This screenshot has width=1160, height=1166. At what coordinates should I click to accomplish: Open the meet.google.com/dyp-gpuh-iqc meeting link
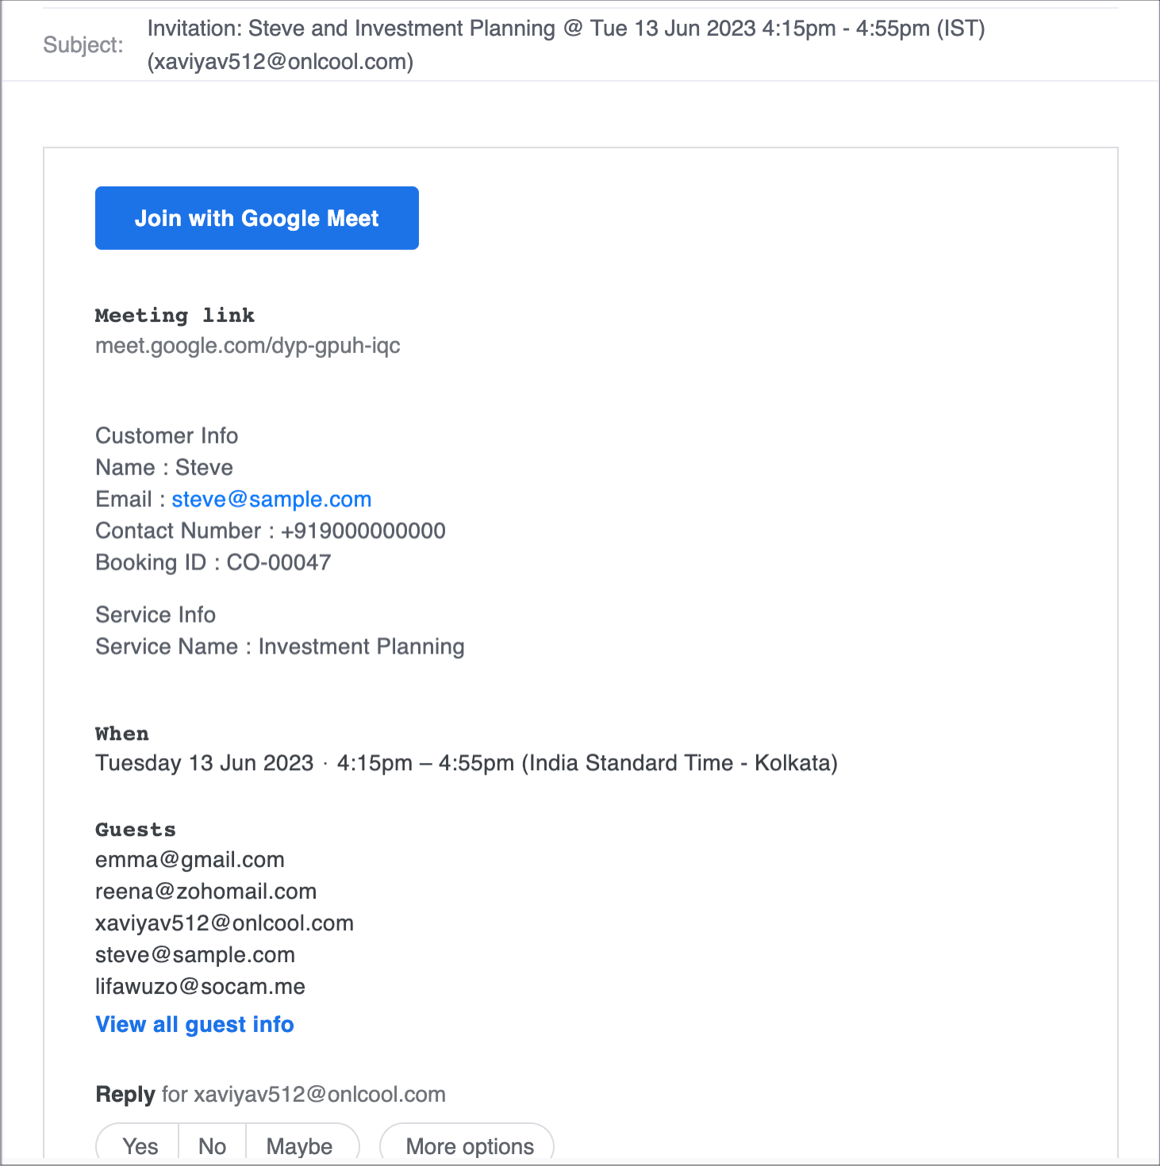pyautogui.click(x=248, y=346)
